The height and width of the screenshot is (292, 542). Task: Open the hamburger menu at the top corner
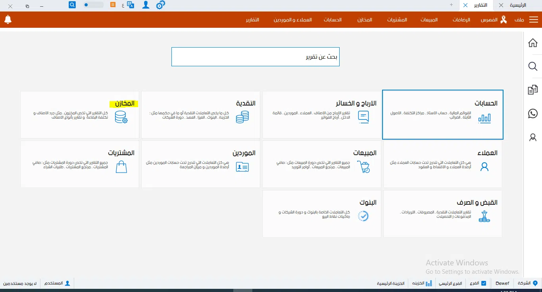point(534,19)
